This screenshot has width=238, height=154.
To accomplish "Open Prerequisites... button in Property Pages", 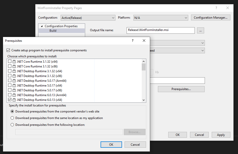I will tap(181, 89).
